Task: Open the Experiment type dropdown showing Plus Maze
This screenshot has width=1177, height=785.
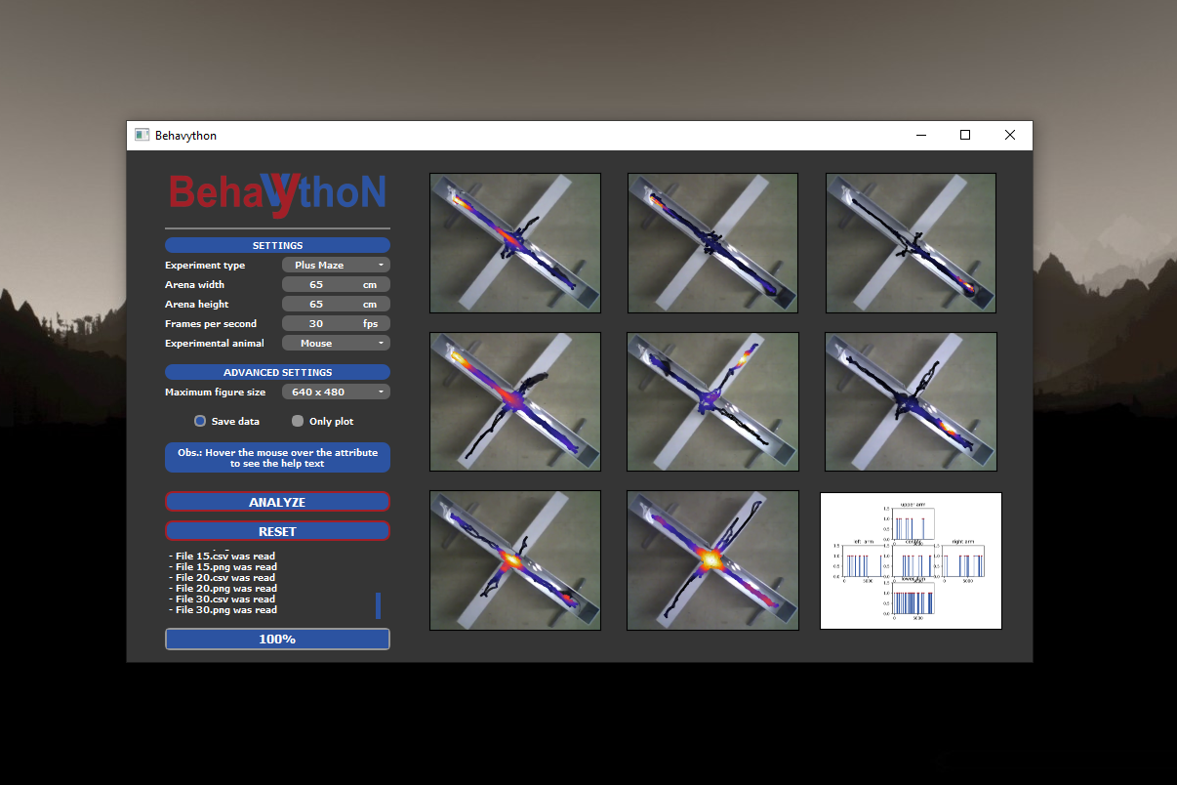Action: click(336, 266)
